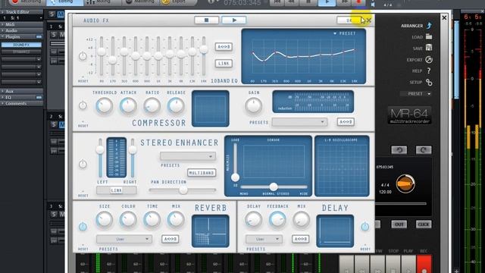Open the Compressor presets dropdown

coord(299,122)
